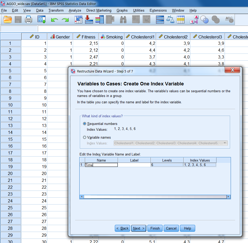Edit the index variable Name field showing Time
This screenshot has width=248, height=243.
(101, 165)
